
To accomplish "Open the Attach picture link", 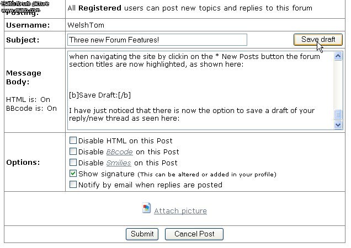I will coord(180,211).
